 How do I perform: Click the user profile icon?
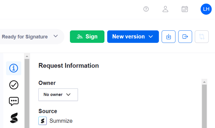(x=165, y=9)
